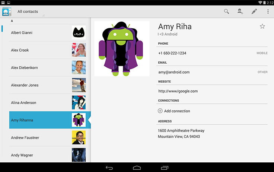This screenshot has height=172, width=274.
Task: Tap the MOBILE phone type label
Action: 262,53
